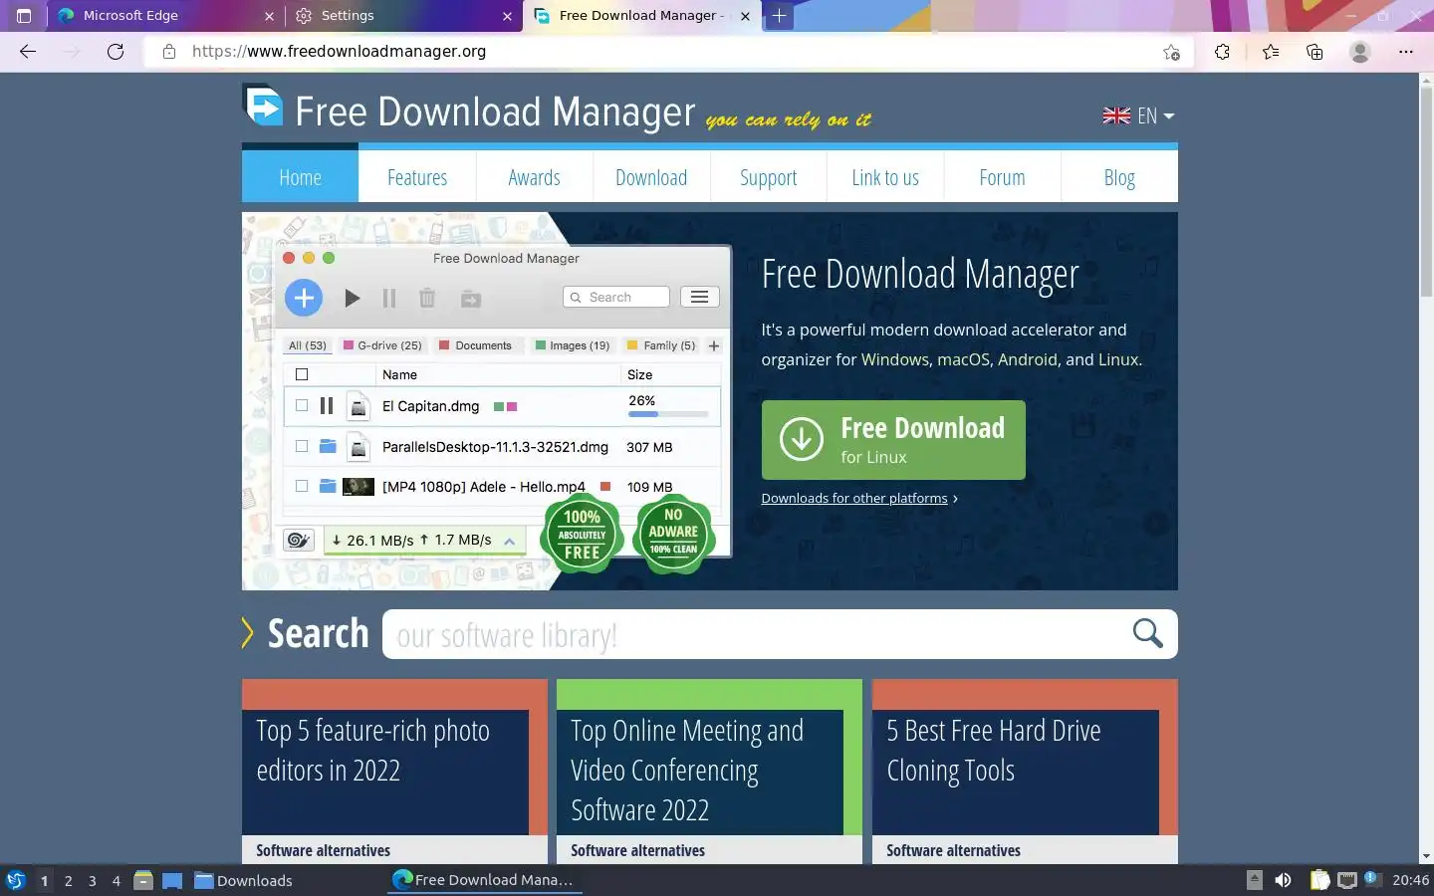Close the Settings browser tab
The width and height of the screenshot is (1434, 896).
coord(507,16)
